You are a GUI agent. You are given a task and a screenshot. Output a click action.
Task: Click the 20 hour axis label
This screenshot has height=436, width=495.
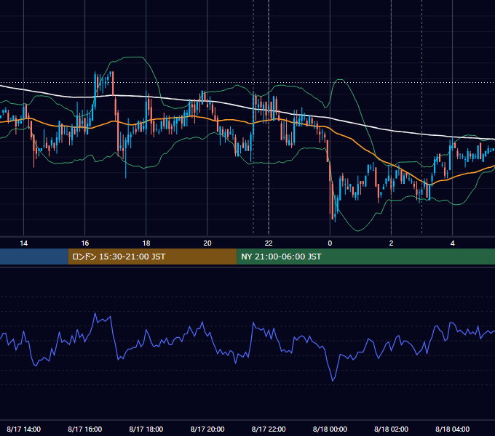click(207, 243)
